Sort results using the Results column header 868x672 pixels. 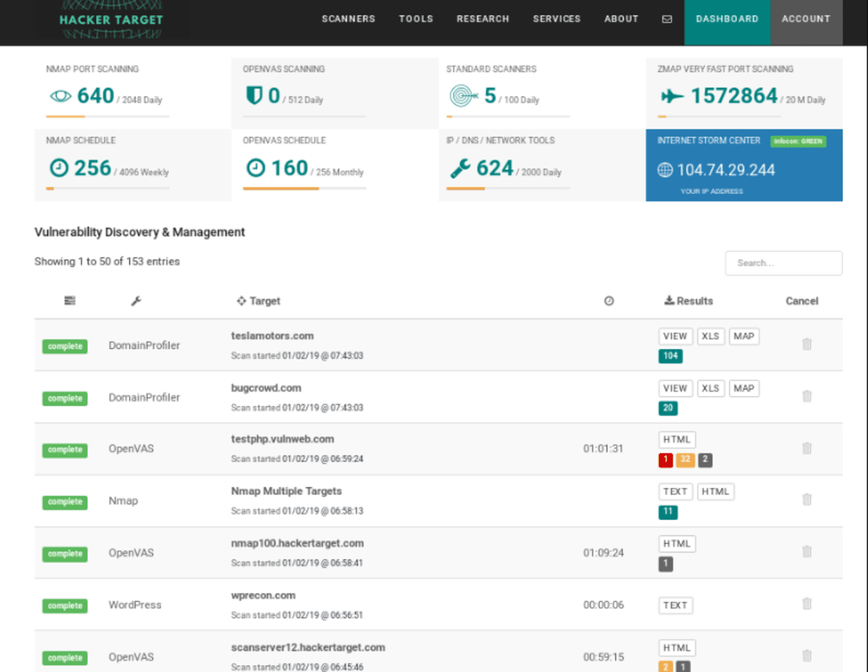coord(689,301)
